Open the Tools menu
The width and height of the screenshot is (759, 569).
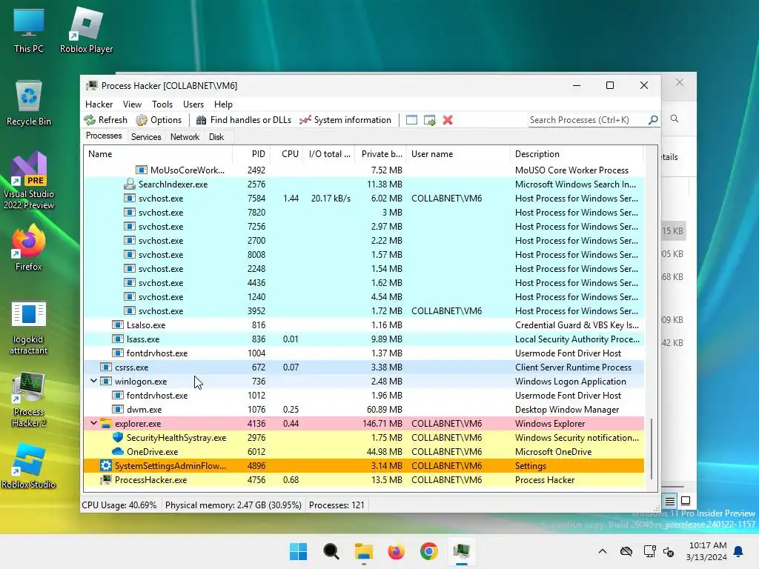tap(162, 104)
